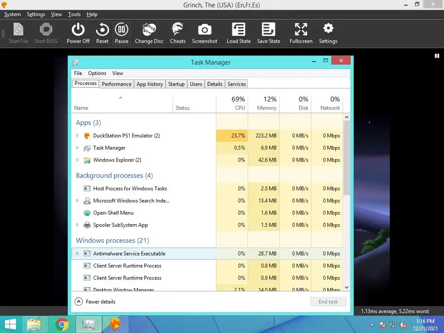Switch to the App history tab
Viewport: 444px width, 333px height.
[x=150, y=84]
